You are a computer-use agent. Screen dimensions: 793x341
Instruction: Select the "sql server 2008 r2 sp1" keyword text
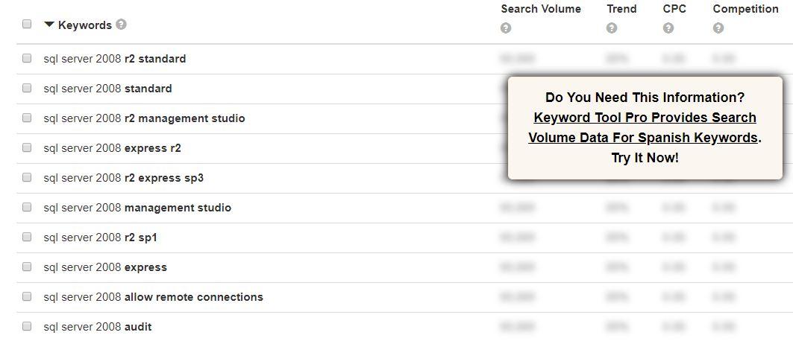coord(100,238)
